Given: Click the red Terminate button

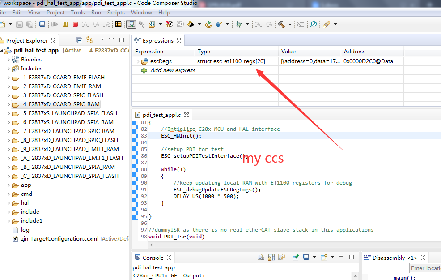Looking at the screenshot, I should tap(75, 25).
